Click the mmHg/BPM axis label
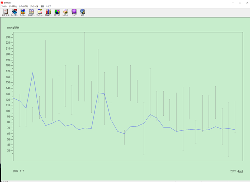Screen dimensions: 250x182 click(13, 28)
